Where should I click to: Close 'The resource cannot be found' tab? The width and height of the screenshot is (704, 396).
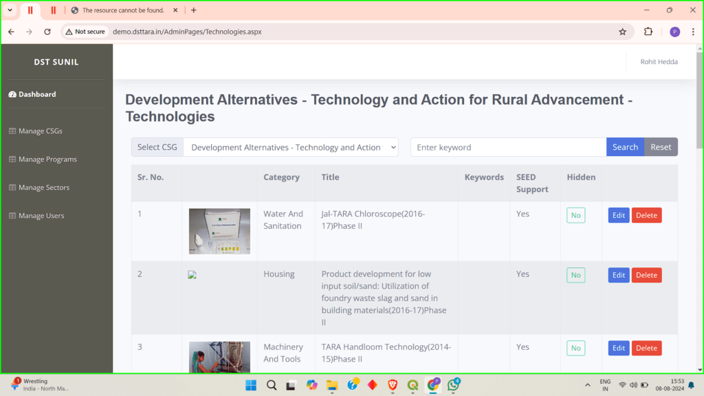point(175,10)
